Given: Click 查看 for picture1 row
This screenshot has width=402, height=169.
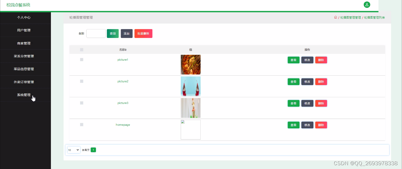Looking at the screenshot, I should pyautogui.click(x=293, y=60).
